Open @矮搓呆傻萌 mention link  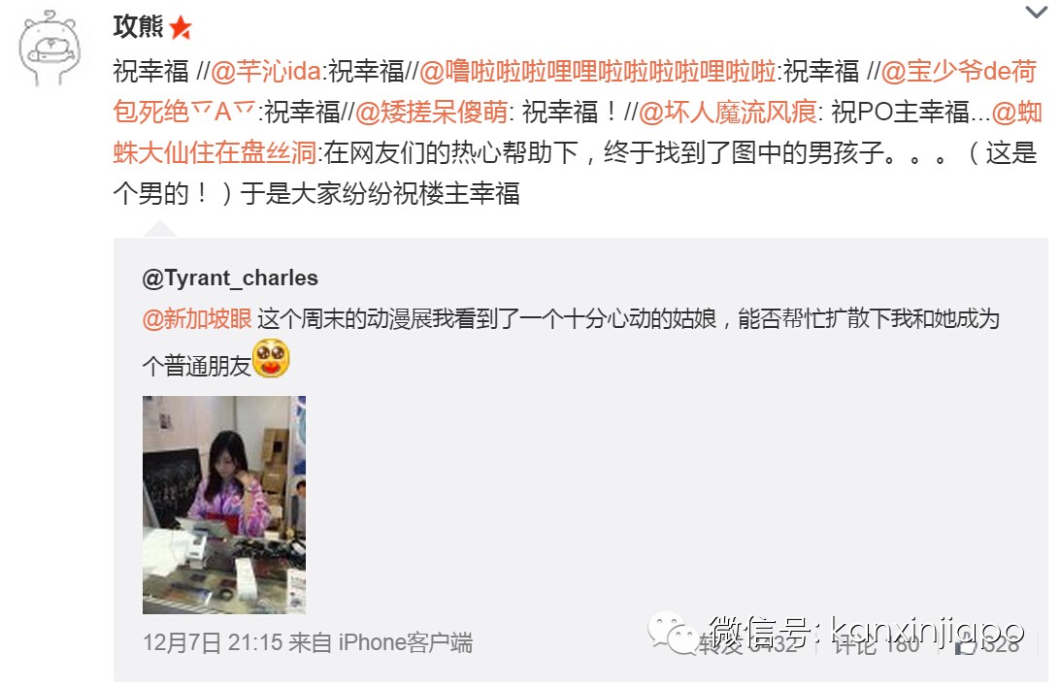coord(431,113)
